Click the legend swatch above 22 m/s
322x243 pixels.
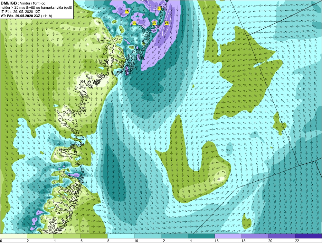coord(309,236)
